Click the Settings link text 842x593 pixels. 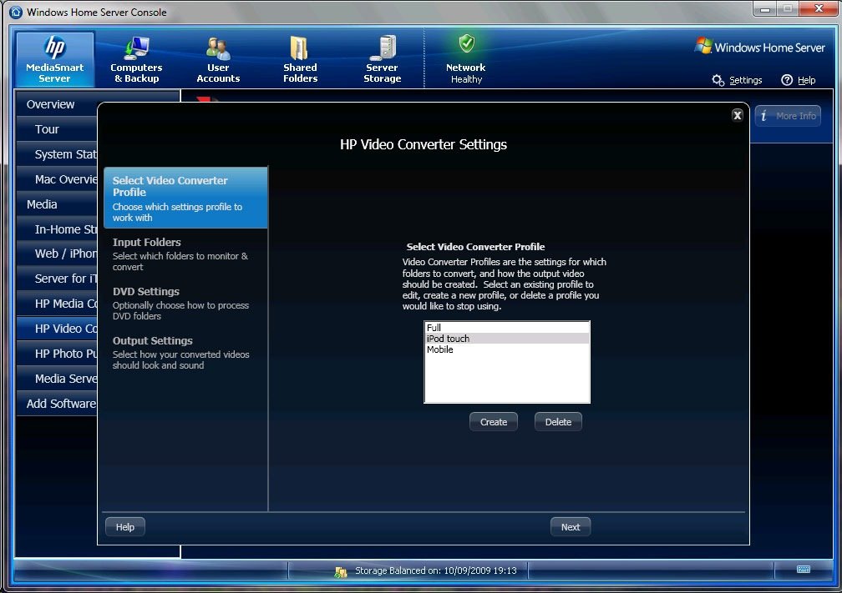[x=745, y=80]
